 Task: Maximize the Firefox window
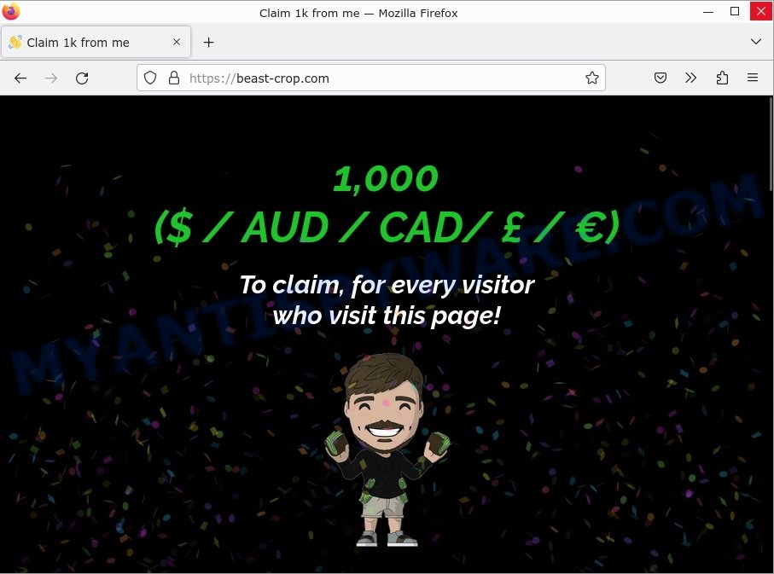coord(735,11)
